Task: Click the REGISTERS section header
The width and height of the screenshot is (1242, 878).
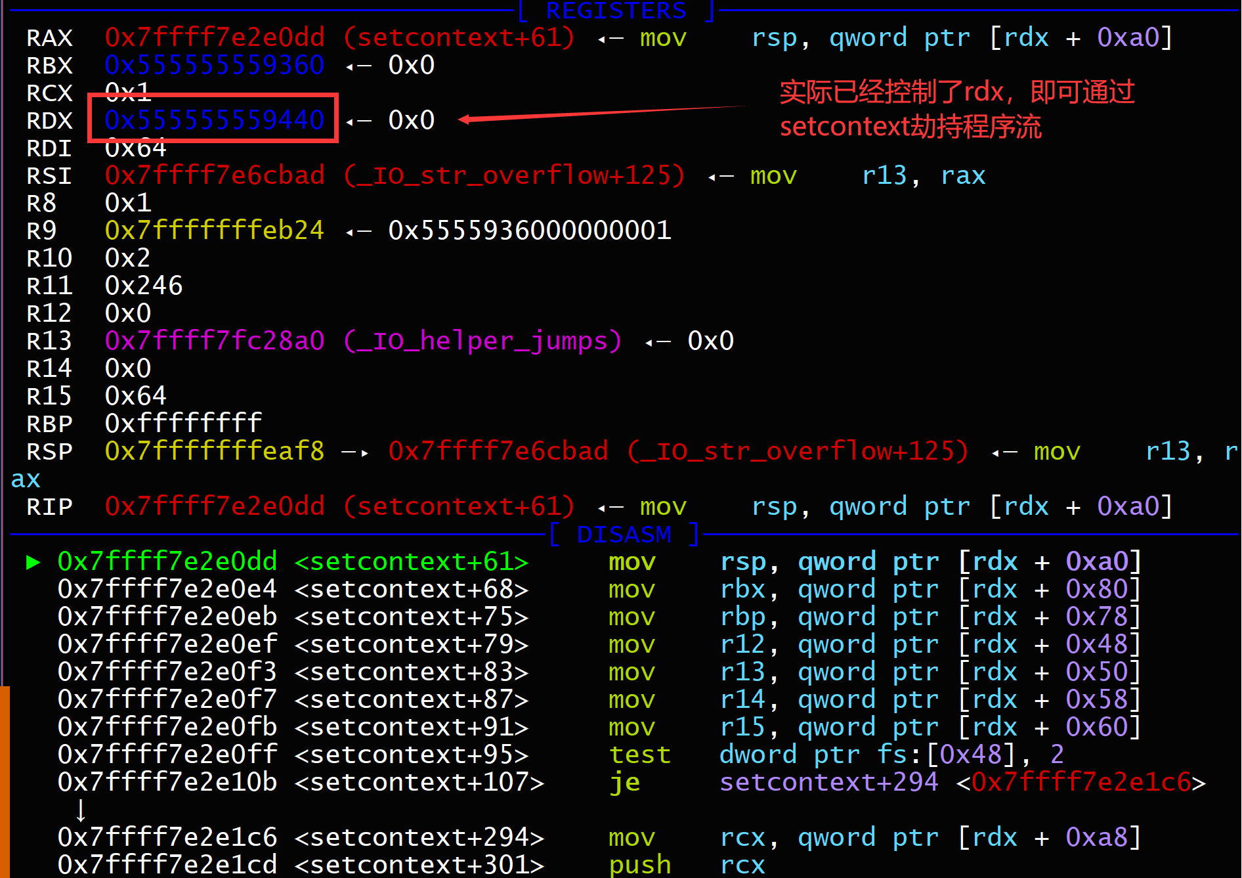Action: click(x=615, y=11)
